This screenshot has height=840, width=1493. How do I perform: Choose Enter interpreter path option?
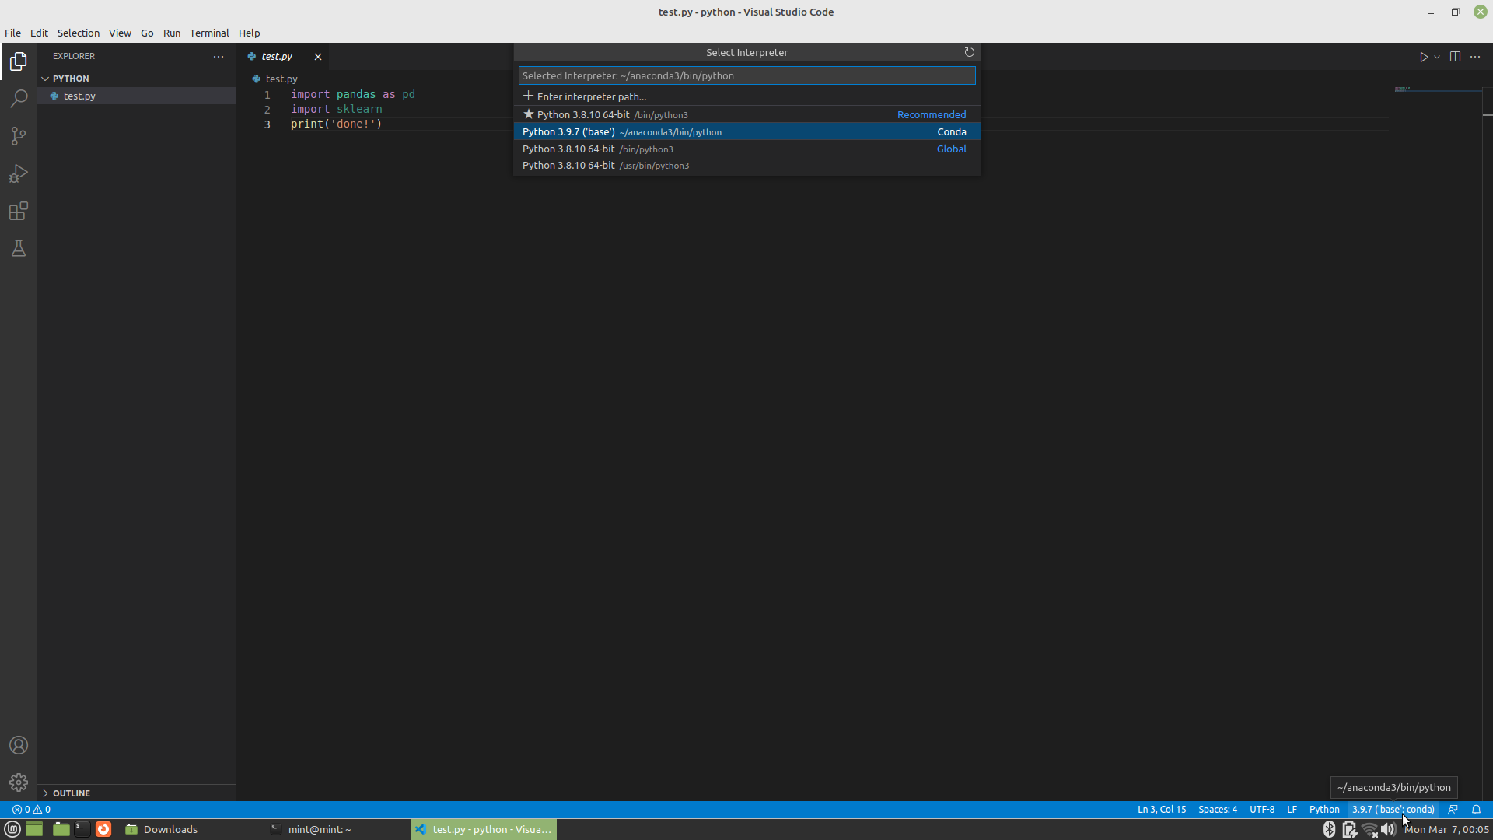[x=591, y=96]
